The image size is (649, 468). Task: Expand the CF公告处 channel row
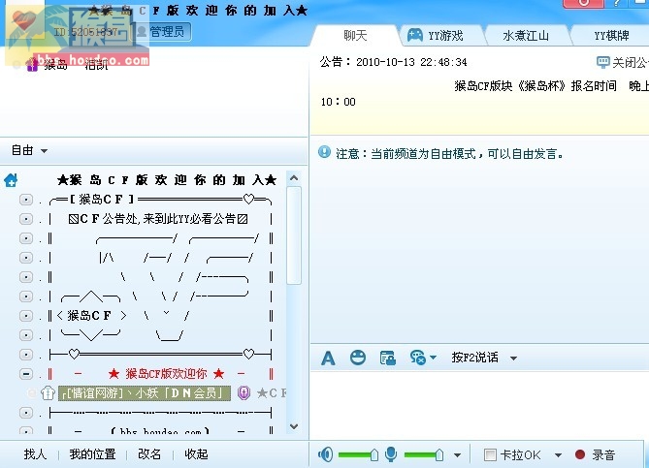tap(26, 218)
